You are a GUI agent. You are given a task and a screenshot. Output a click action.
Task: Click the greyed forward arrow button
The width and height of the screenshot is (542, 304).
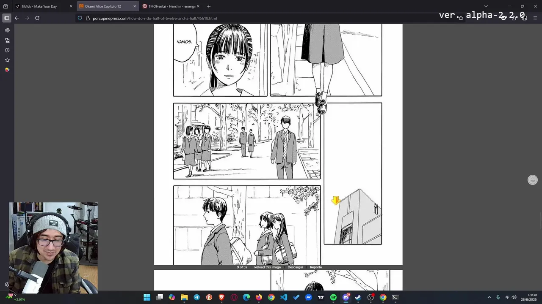(x=27, y=18)
